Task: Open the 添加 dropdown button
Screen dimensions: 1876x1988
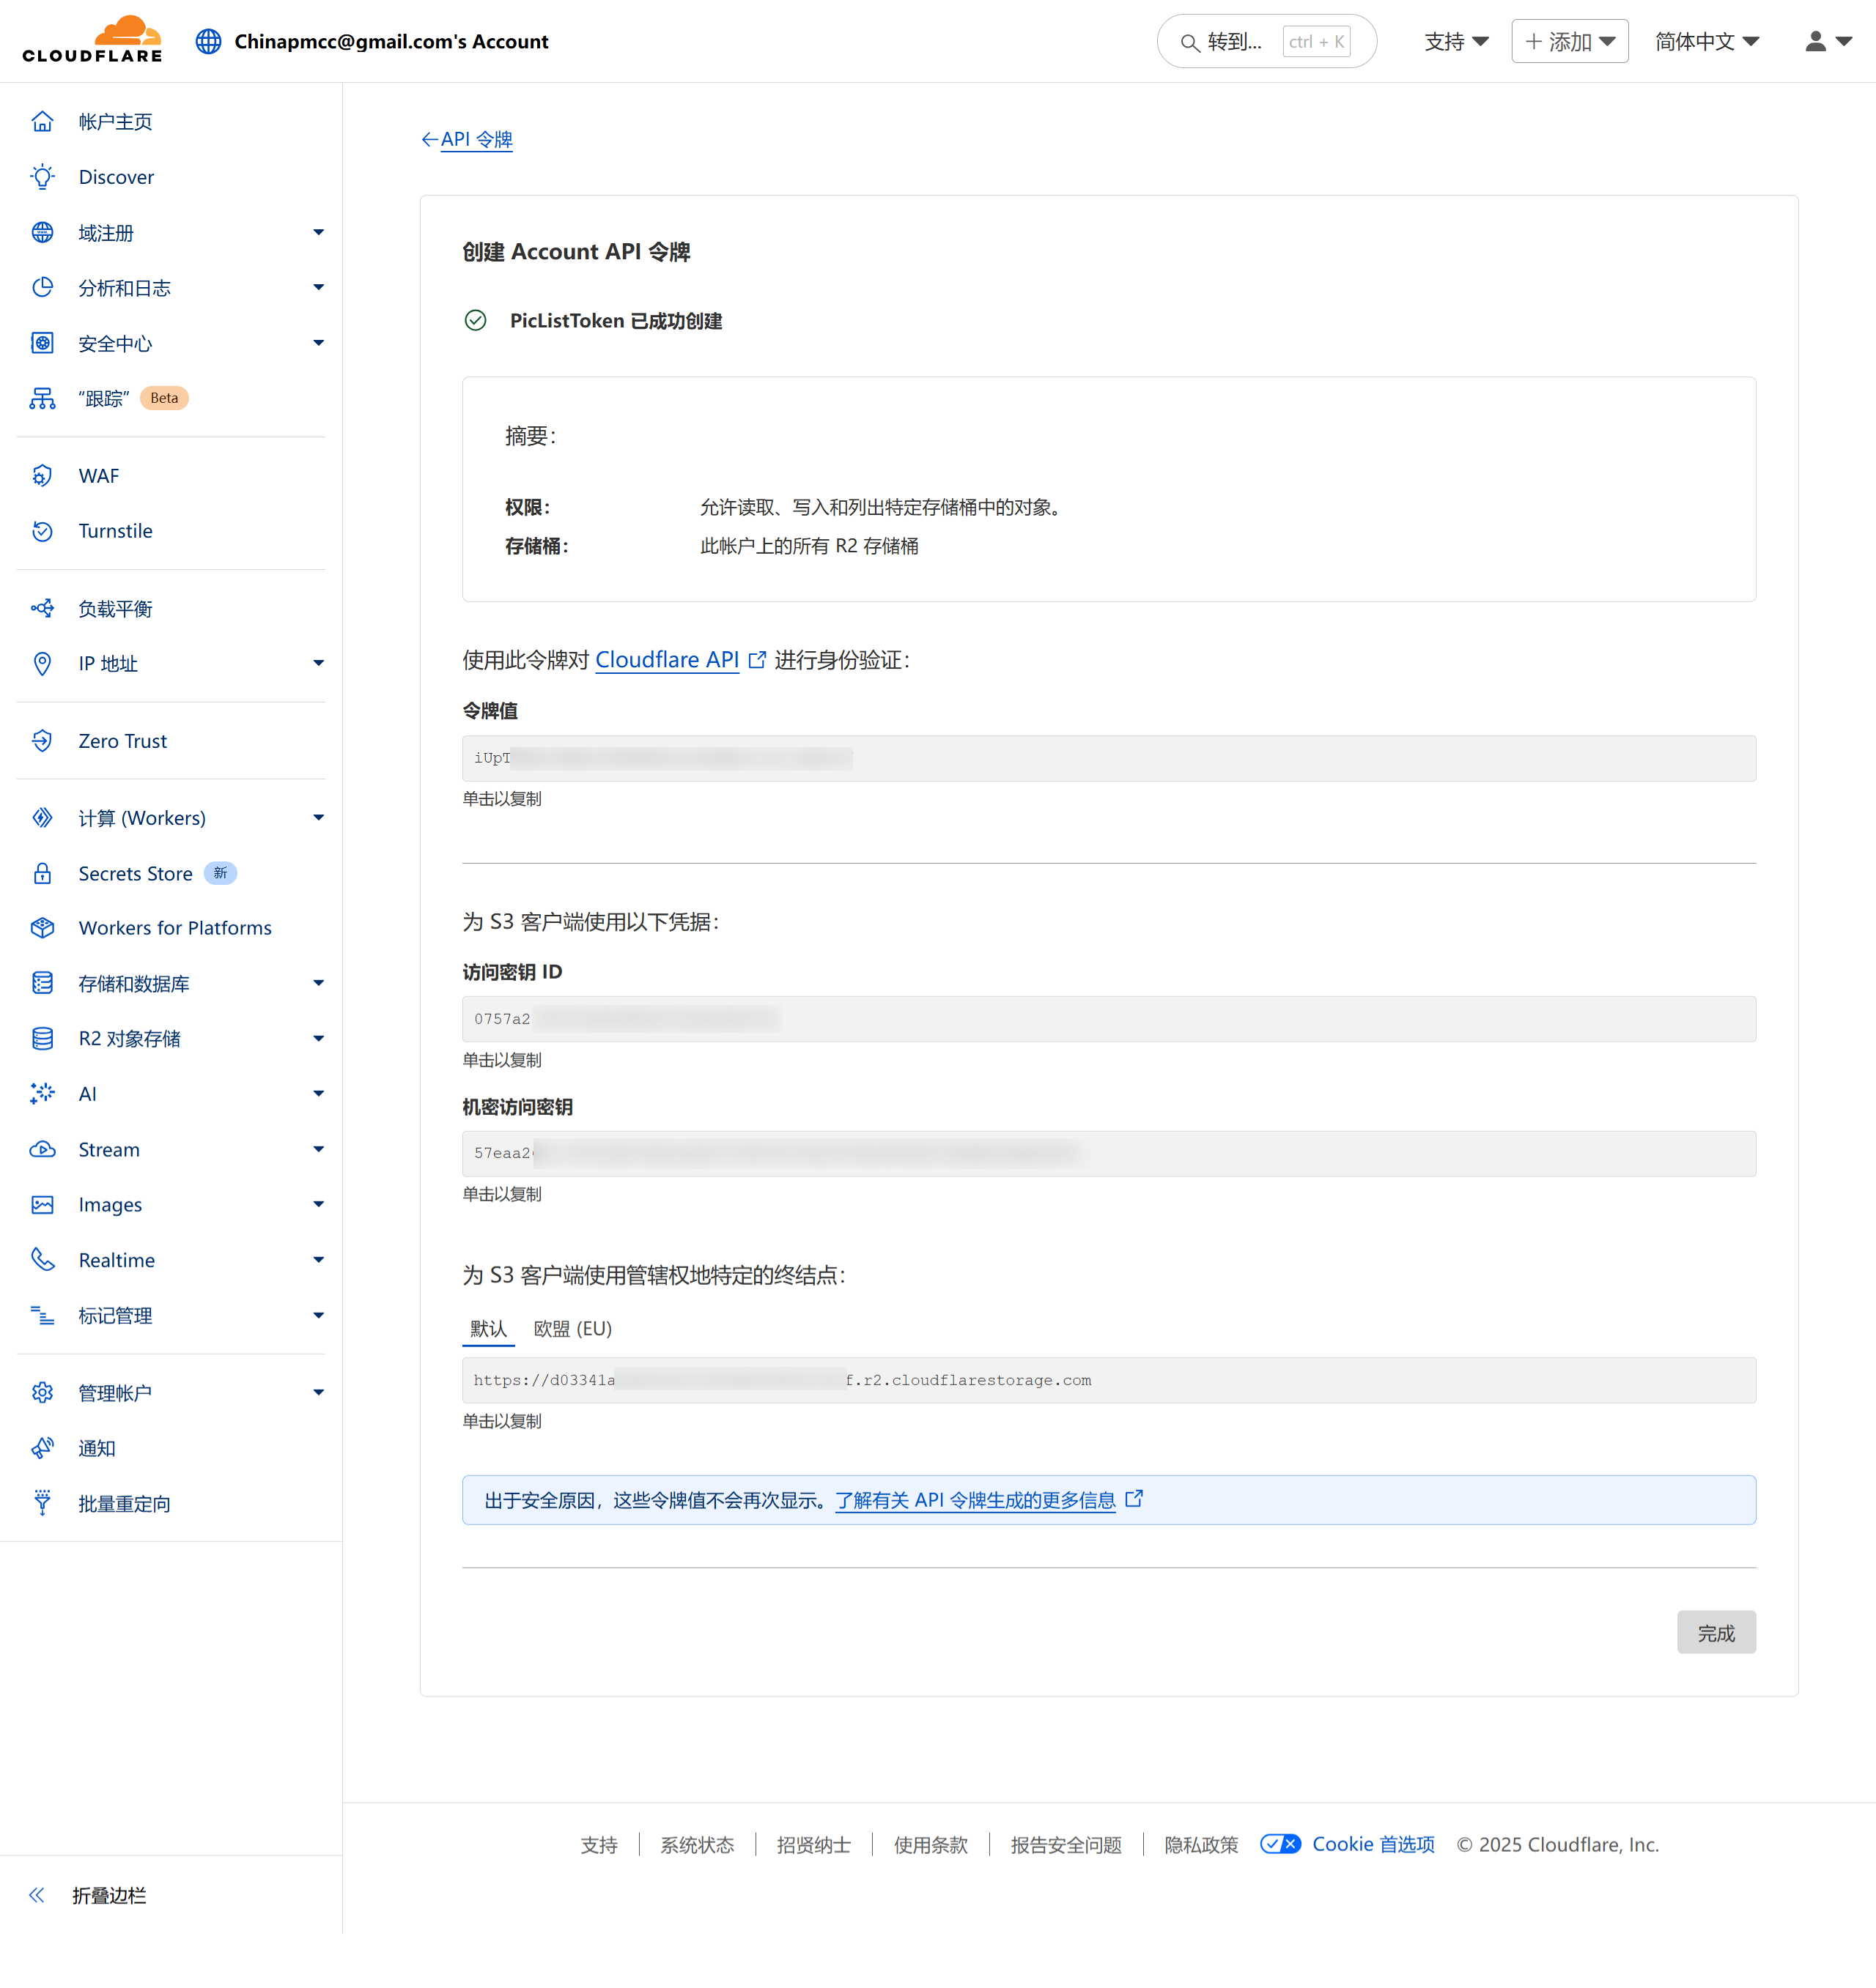Action: (1569, 41)
